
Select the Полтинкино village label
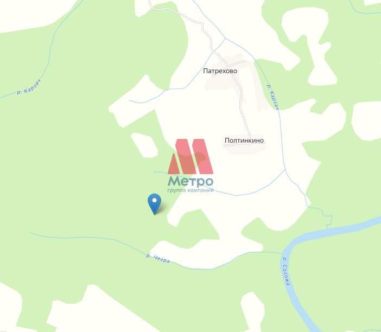coord(244,141)
